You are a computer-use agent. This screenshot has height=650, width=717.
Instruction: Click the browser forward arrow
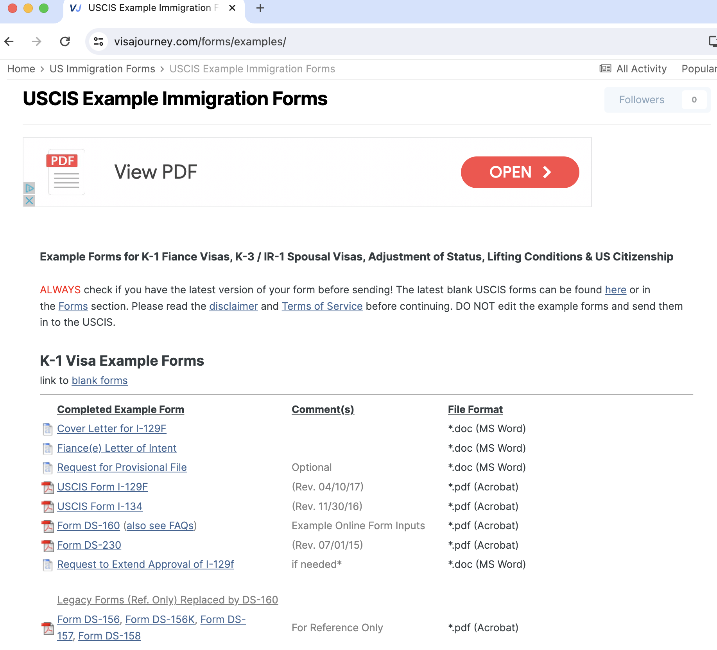tap(36, 41)
